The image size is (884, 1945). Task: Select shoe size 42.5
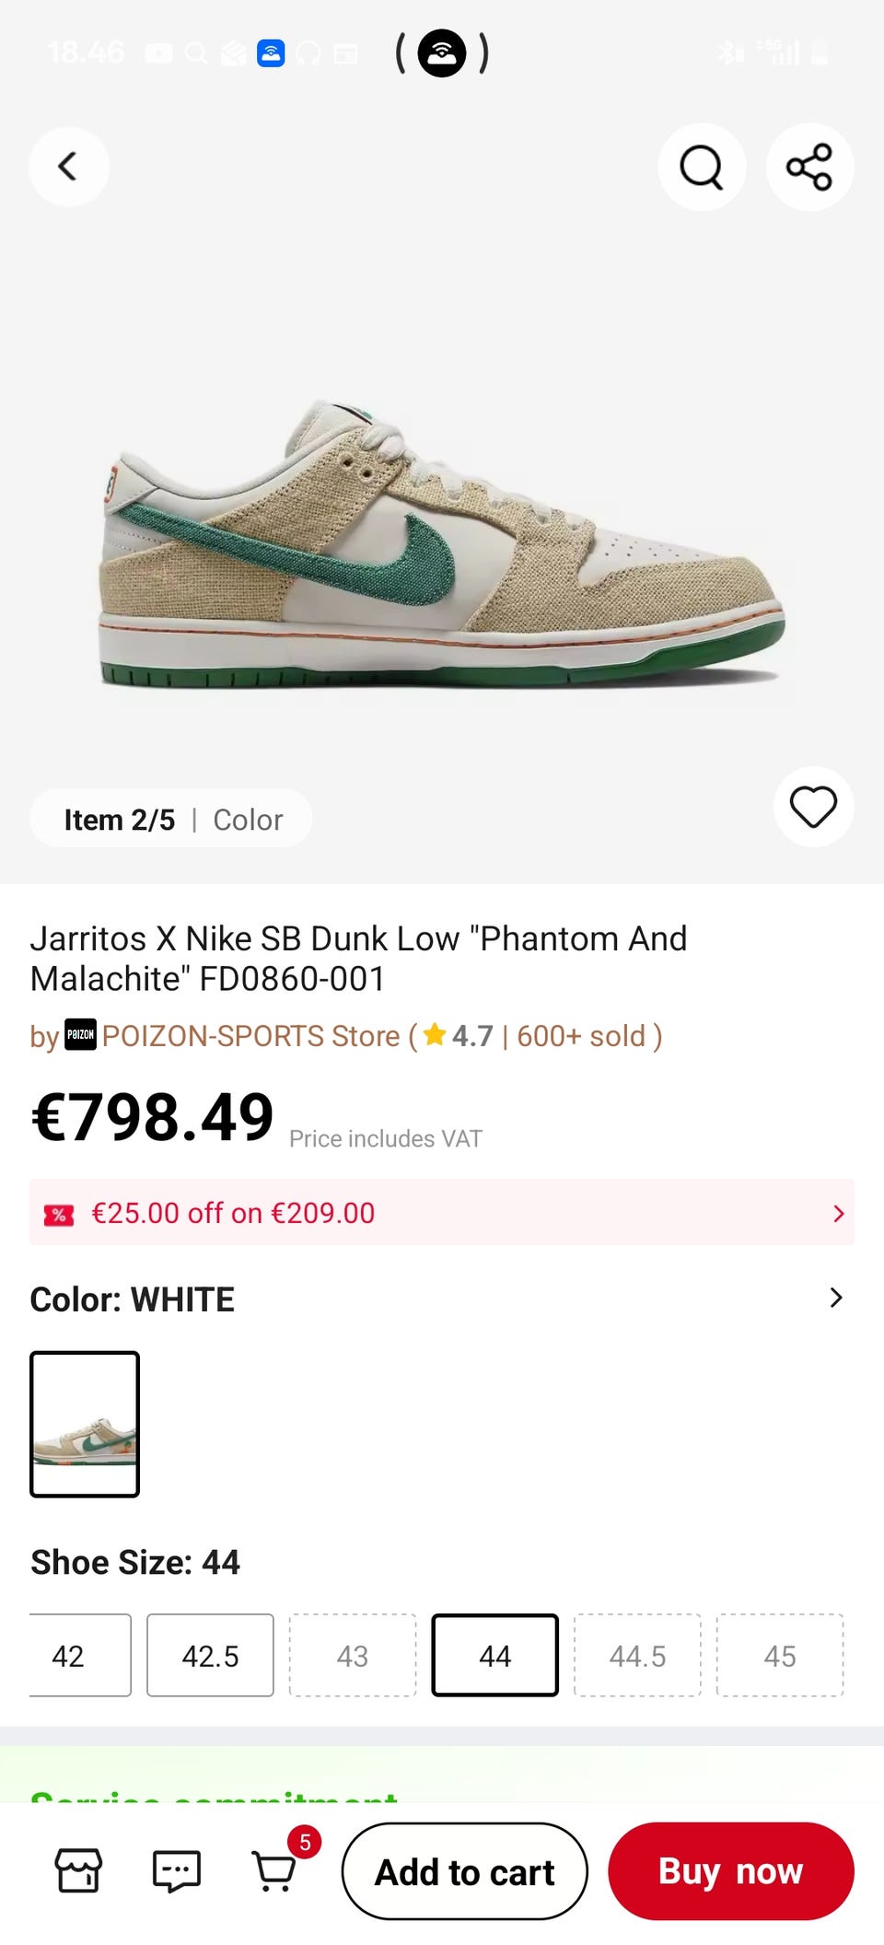pos(210,1655)
